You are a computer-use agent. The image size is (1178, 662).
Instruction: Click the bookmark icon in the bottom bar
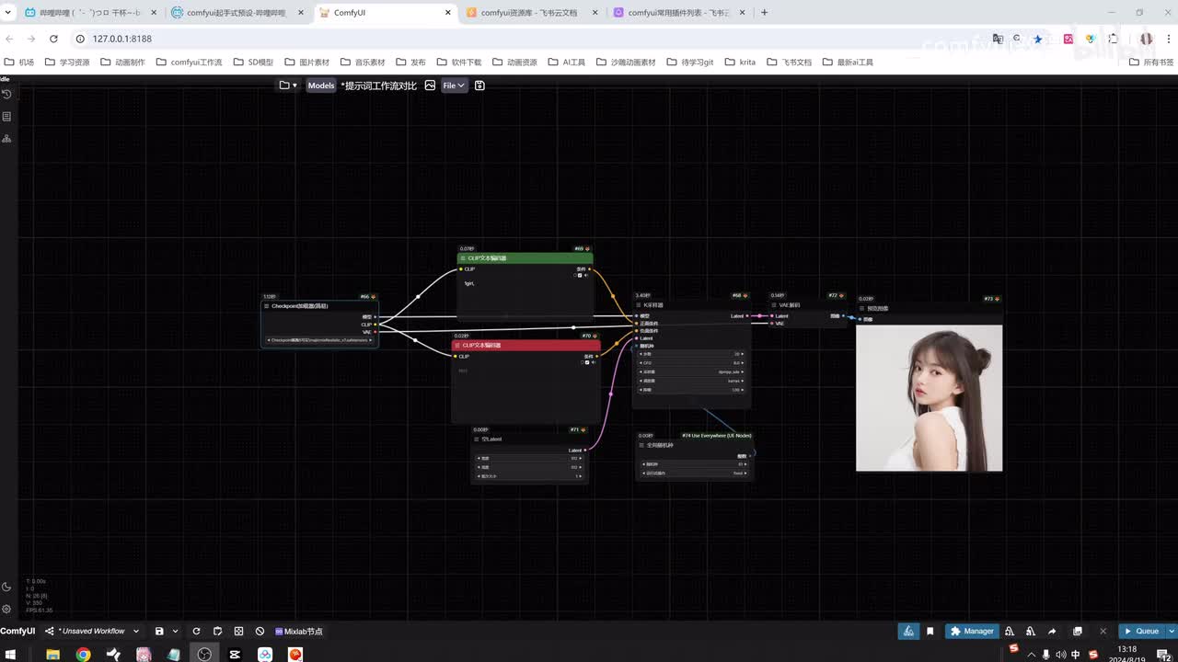pos(930,632)
